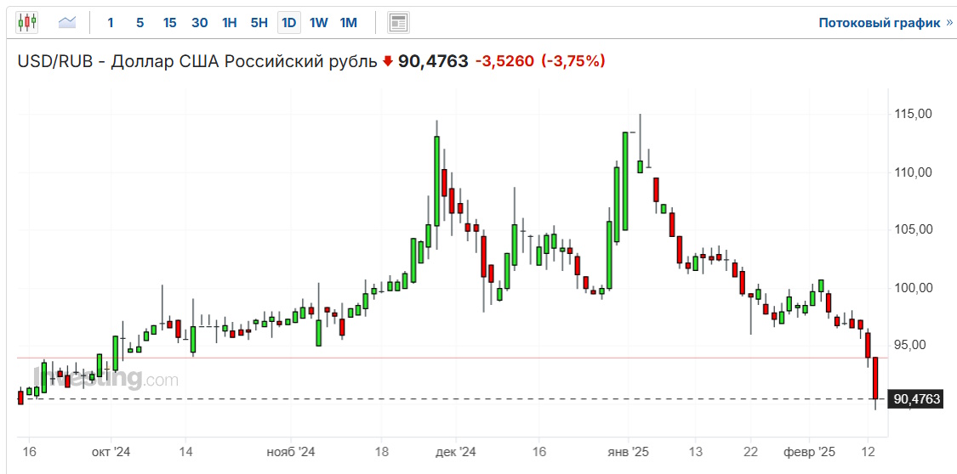
Task: Set the 1-minute timeframe
Action: (111, 23)
